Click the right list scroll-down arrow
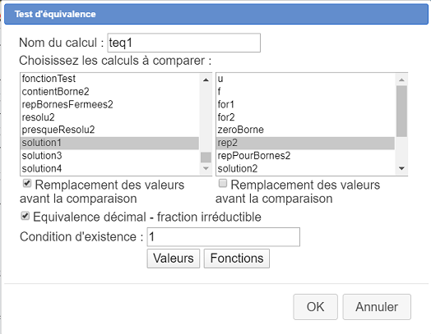The height and width of the screenshot is (334, 431). coord(401,168)
